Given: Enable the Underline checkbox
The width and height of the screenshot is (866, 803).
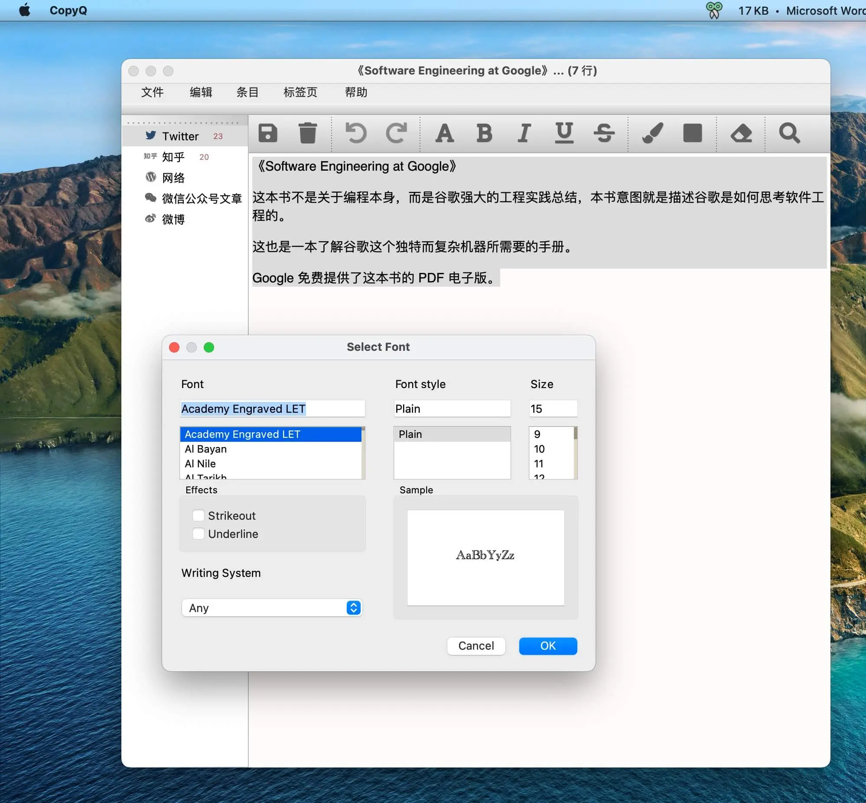Looking at the screenshot, I should pos(198,534).
